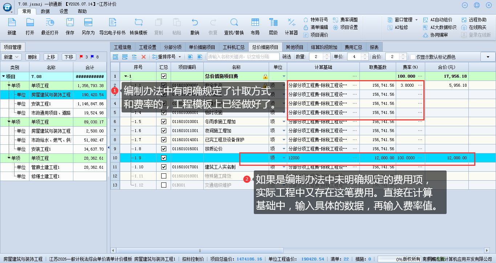Toggle 汇总 checkbox for highlighted row 1.9
The width and height of the screenshot is (496, 263).
164,158
